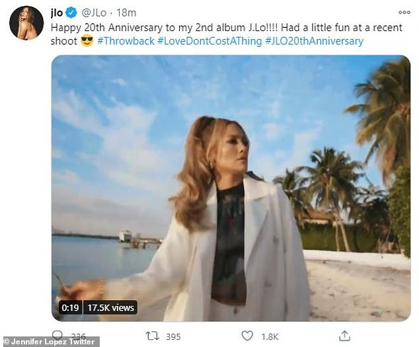The width and height of the screenshot is (419, 347).
Task: Open the jlo profile picture
Action: [26, 23]
